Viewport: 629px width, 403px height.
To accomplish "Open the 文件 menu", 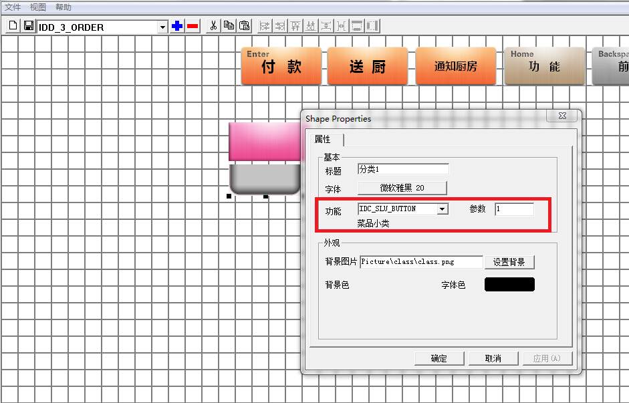I will [x=13, y=7].
